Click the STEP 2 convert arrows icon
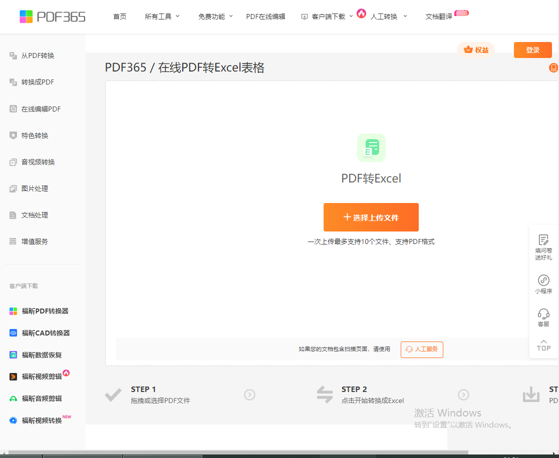The width and height of the screenshot is (559, 458). [325, 394]
